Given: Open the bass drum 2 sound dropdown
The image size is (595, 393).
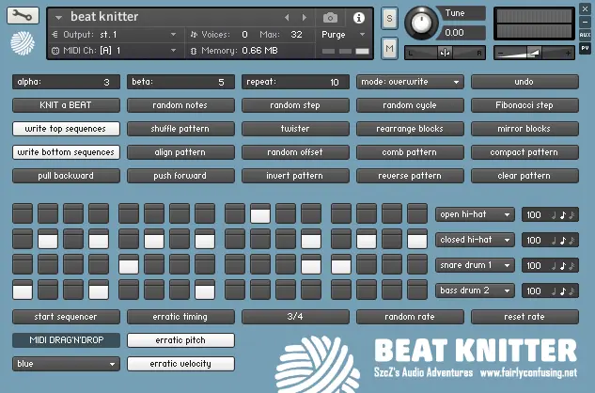Looking at the screenshot, I should click(475, 291).
